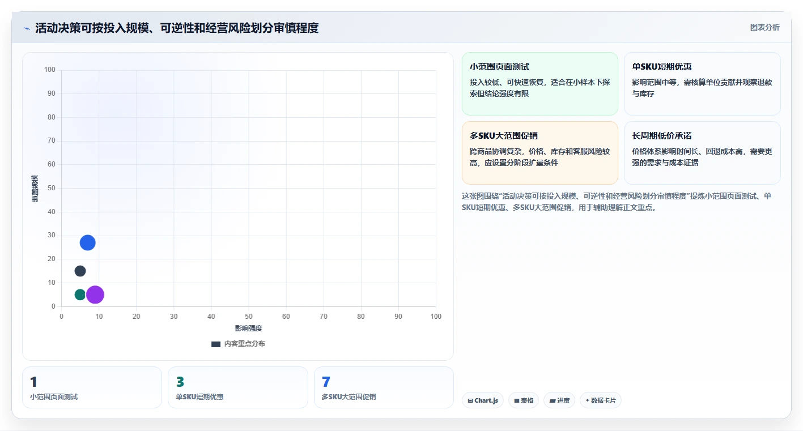Click the 表格 chip icon
Screen dimensions: 803x431
click(517, 400)
